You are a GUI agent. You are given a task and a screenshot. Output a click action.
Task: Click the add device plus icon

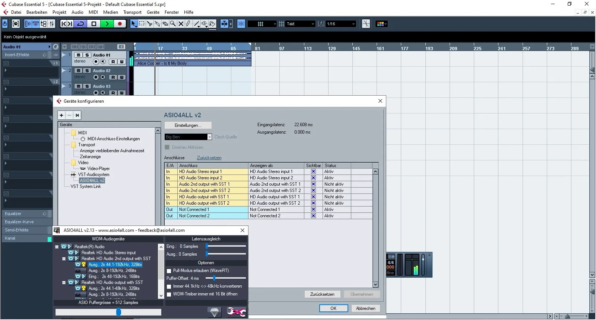pyautogui.click(x=61, y=115)
